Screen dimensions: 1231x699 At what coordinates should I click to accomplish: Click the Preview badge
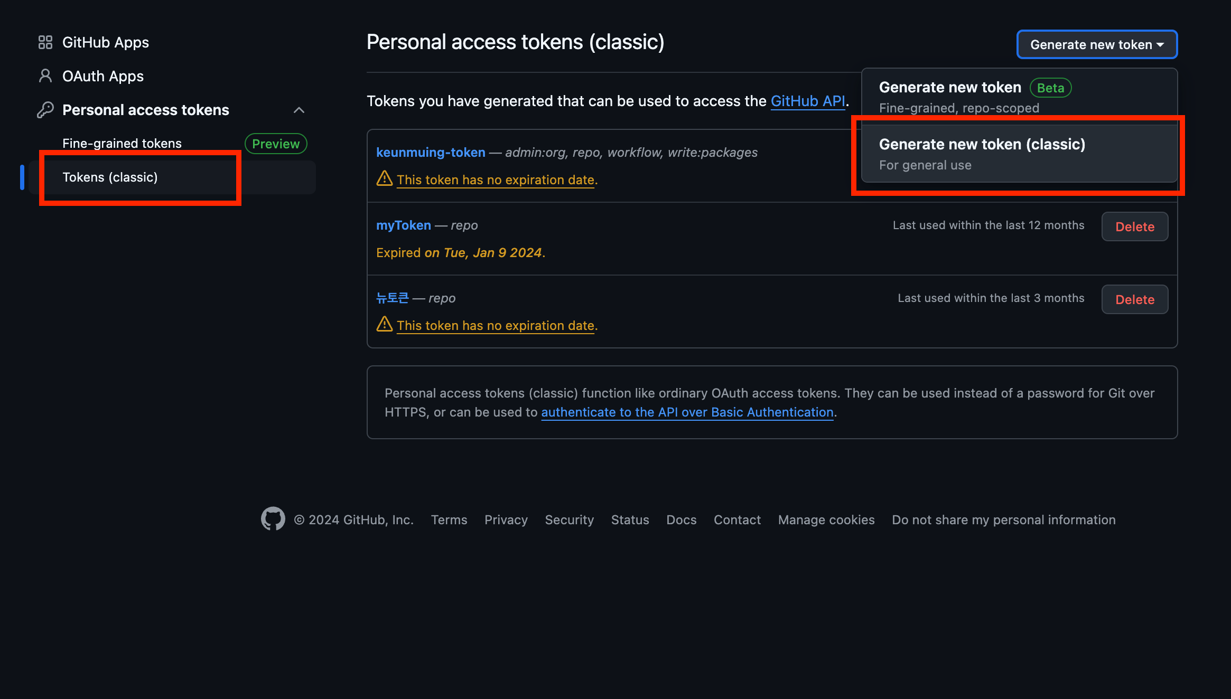coord(276,144)
